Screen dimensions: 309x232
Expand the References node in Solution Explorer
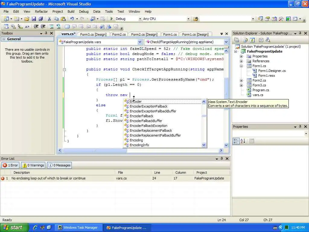pos(241,61)
